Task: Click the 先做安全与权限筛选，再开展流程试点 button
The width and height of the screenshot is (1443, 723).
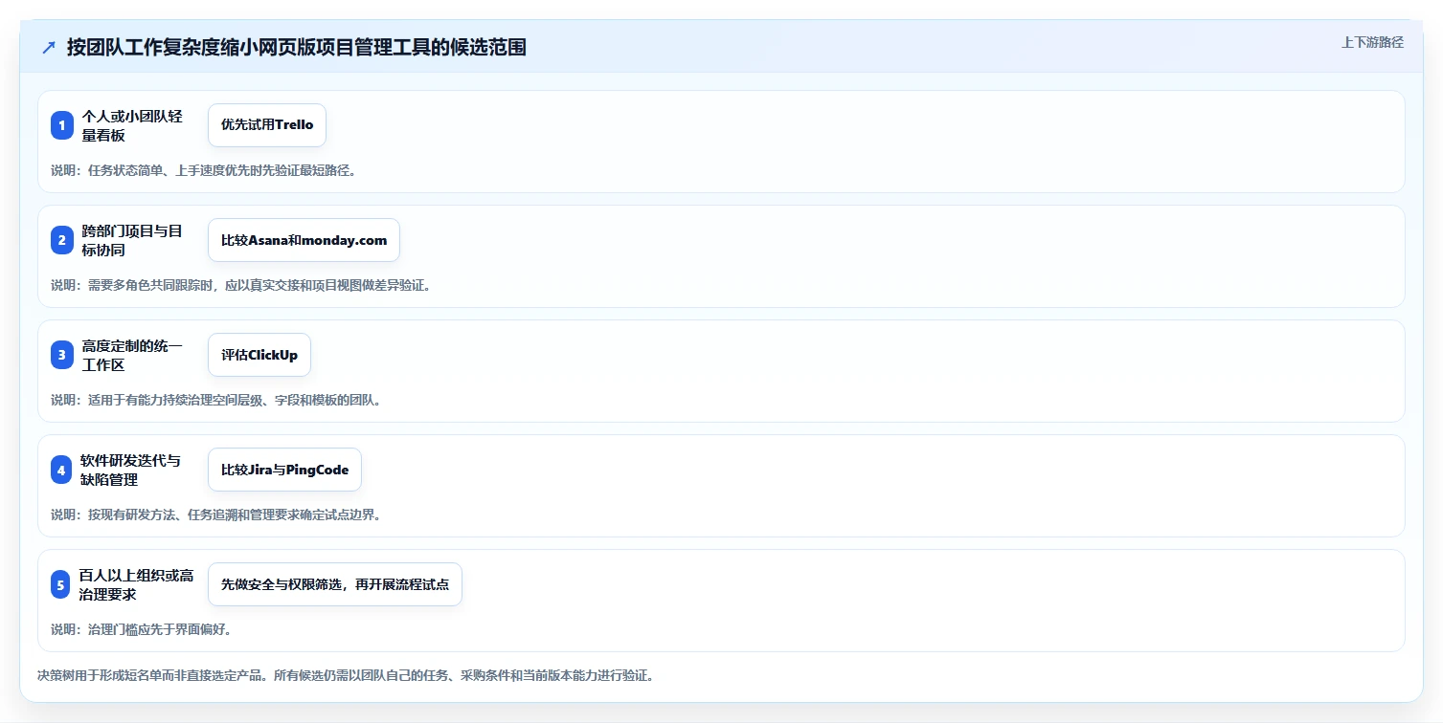Action: pos(335,584)
